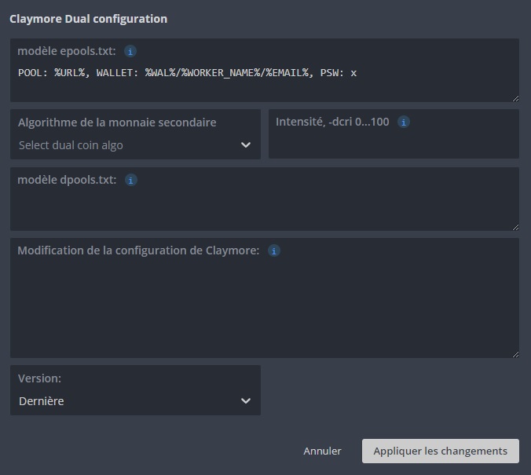Grab the resize handle of epools.txt text area
Image resolution: width=531 pixels, height=475 pixels.
point(515,98)
